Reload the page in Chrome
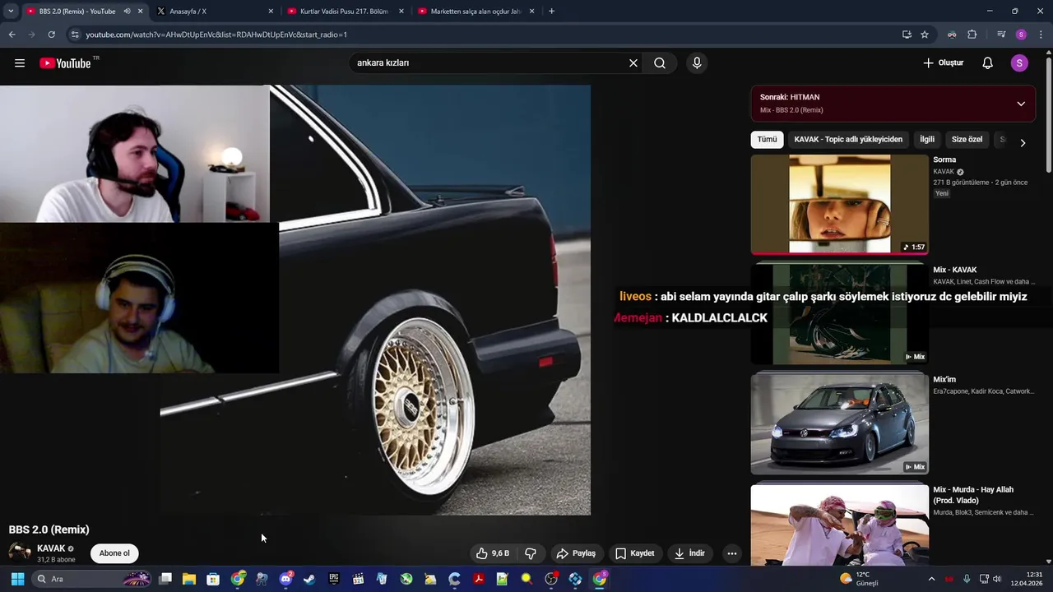Image resolution: width=1053 pixels, height=592 pixels. click(x=51, y=35)
